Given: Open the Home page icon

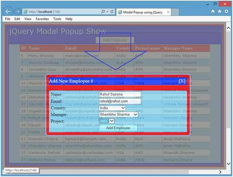Looking at the screenshot, I should 213,11.
